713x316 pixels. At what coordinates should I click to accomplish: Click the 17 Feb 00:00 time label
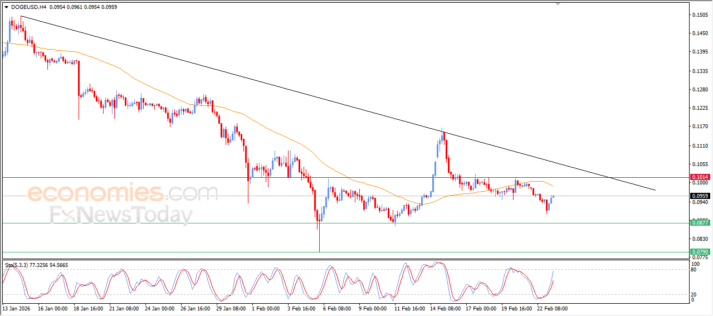point(481,308)
